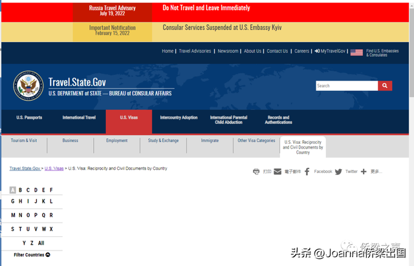Image resolution: width=414 pixels, height=266 pixels.
Task: Click U.S. Visas breadcrumb link
Action: (x=54, y=169)
